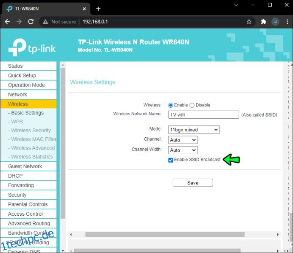Open Advanced Routing in the sidebar
This screenshot has width=293, height=253.
(x=28, y=223)
